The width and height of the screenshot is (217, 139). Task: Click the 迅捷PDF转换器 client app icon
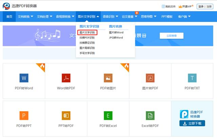click(x=184, y=114)
